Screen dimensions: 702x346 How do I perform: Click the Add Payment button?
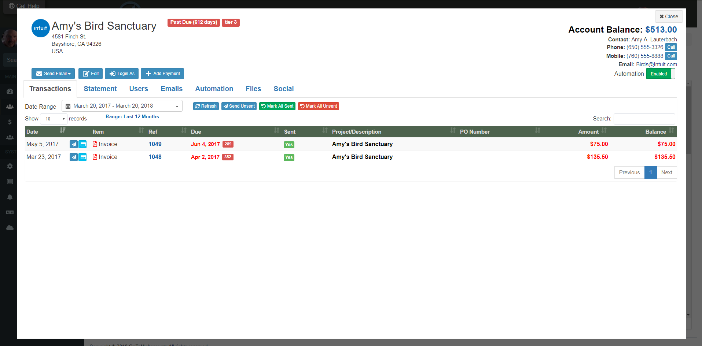coord(162,74)
